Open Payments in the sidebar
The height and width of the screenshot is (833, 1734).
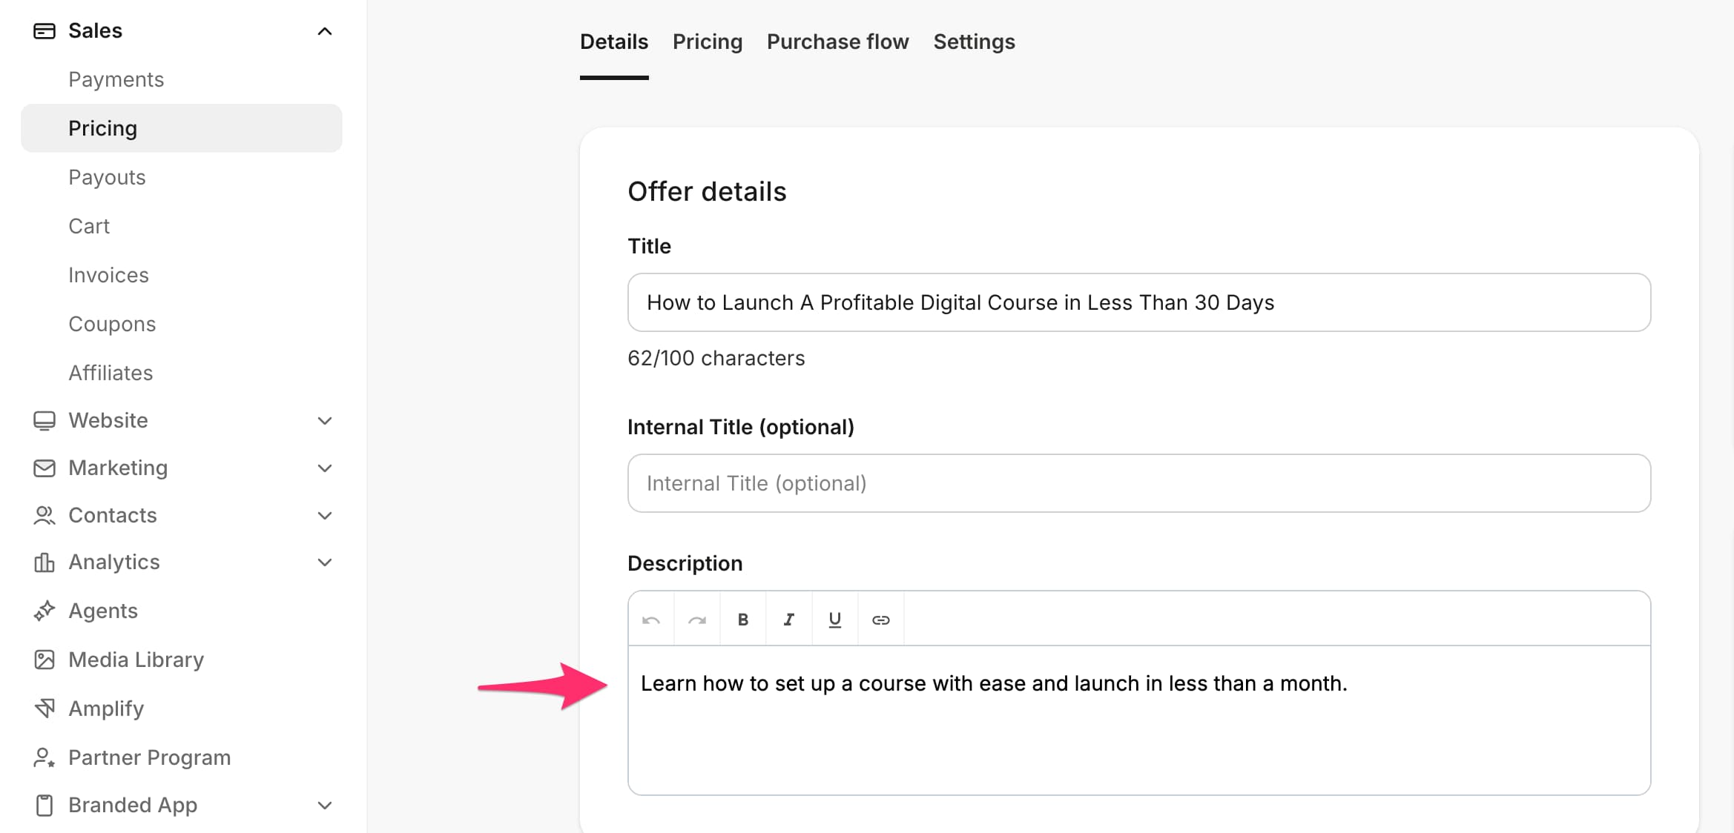point(116,79)
